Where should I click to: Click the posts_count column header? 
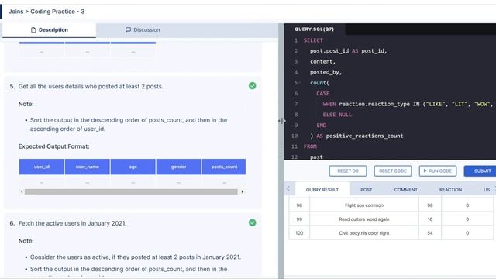pyautogui.click(x=224, y=167)
